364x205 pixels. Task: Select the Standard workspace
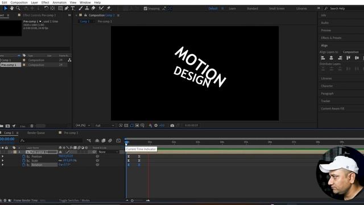[x=253, y=9]
